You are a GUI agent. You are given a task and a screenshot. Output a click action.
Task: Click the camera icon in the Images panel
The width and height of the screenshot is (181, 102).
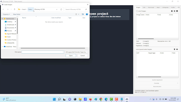(x=177, y=11)
